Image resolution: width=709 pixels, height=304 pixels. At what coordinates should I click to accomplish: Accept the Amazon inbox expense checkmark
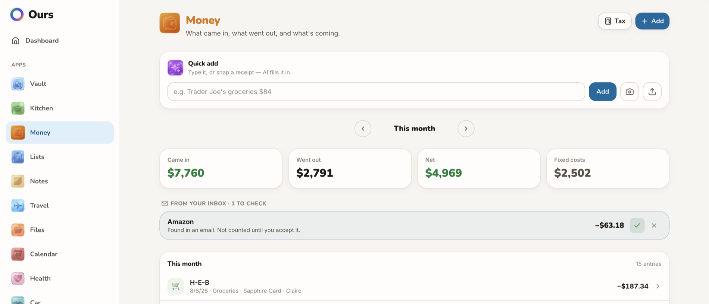pos(637,225)
